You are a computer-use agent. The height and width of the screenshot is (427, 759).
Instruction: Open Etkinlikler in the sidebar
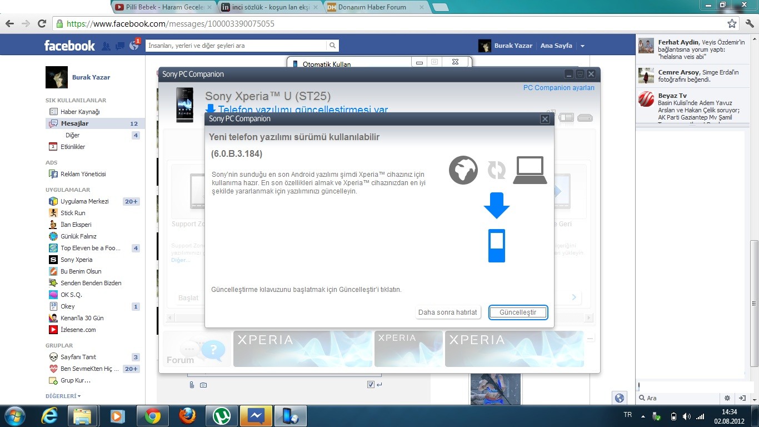73,147
